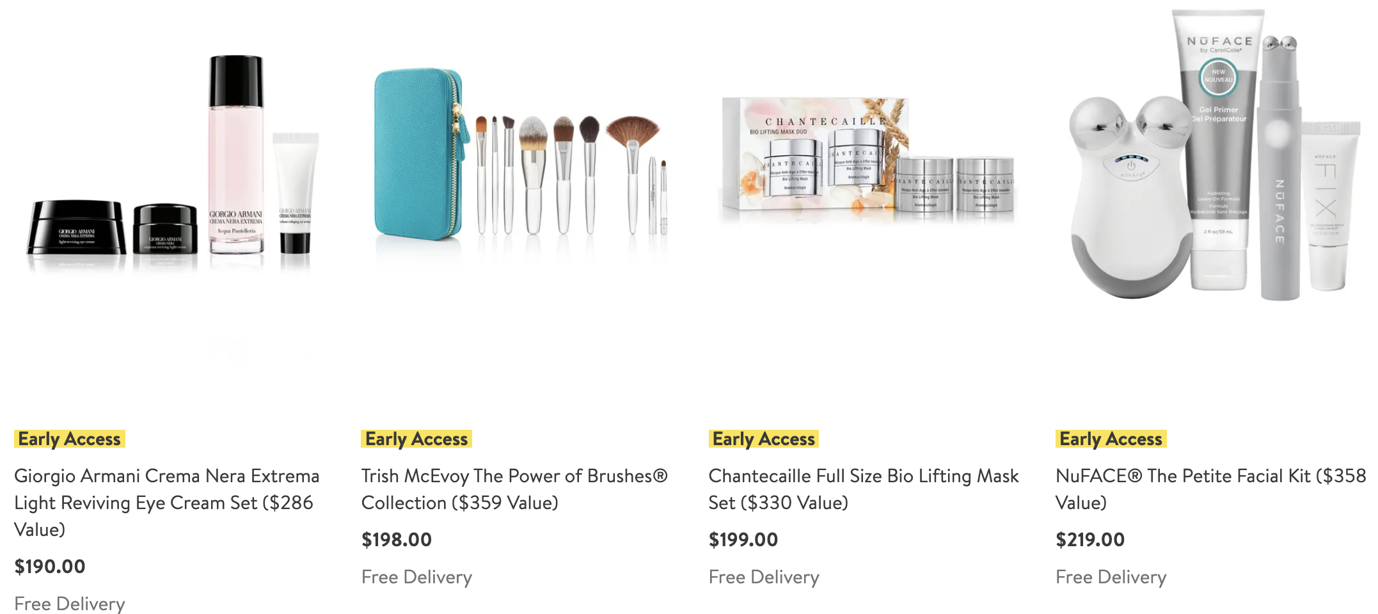Click Giorgio Armani Crema Nera Extrema product title
The image size is (1378, 614).
(x=166, y=503)
